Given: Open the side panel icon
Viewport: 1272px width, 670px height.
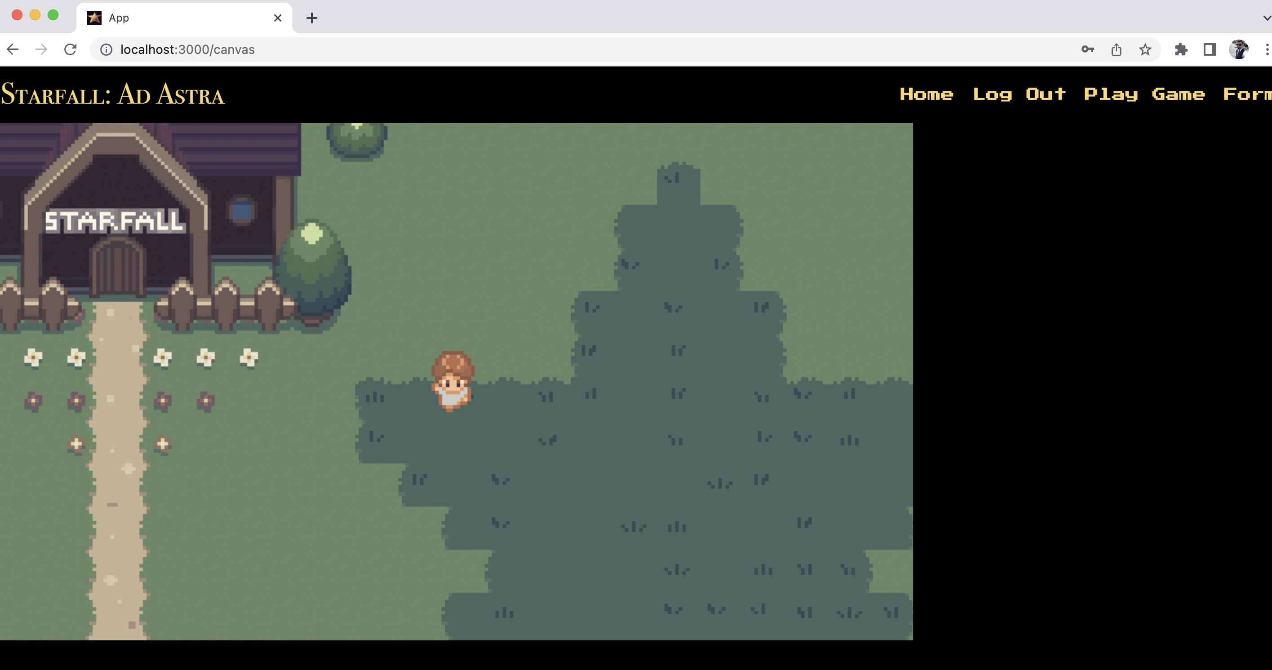Looking at the screenshot, I should pos(1210,49).
